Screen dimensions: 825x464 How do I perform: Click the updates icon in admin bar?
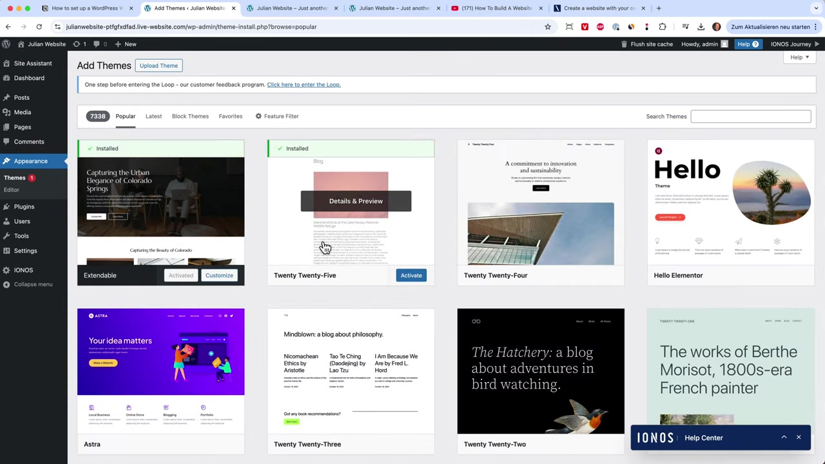(x=80, y=44)
